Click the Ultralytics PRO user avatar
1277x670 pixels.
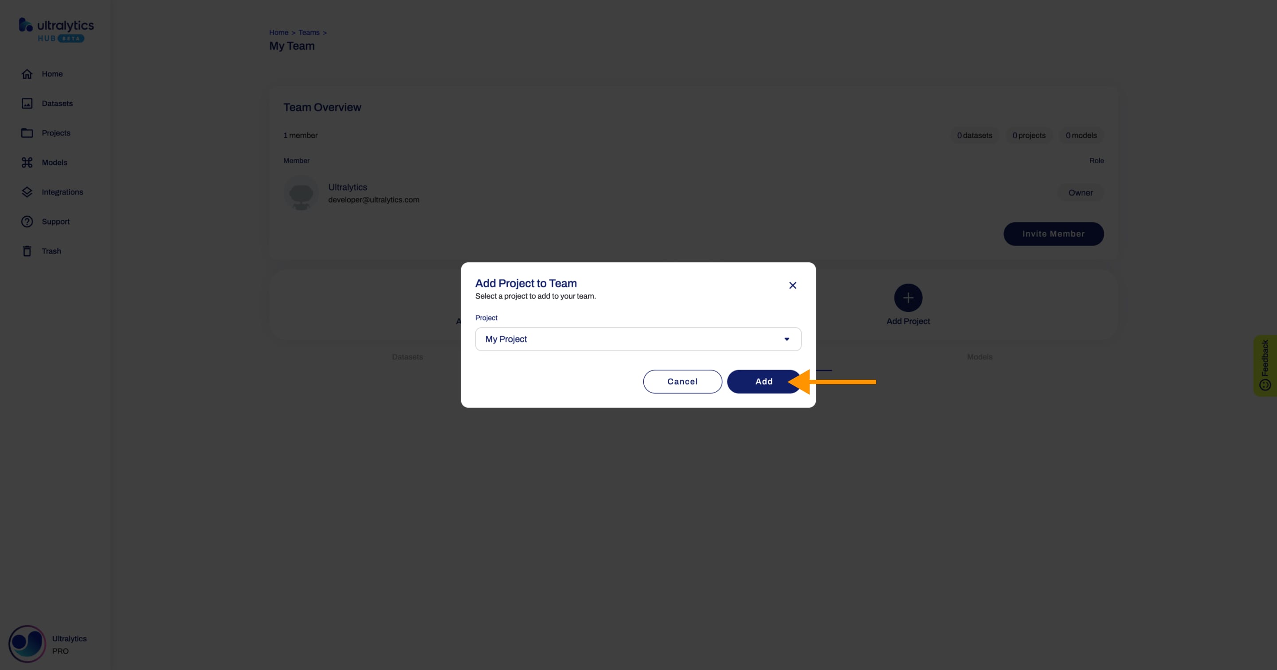(26, 643)
